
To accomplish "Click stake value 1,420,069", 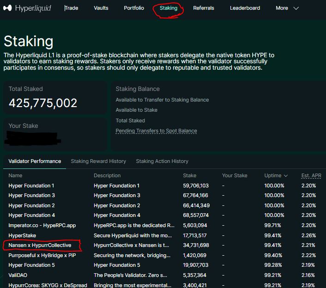I will [194, 255].
